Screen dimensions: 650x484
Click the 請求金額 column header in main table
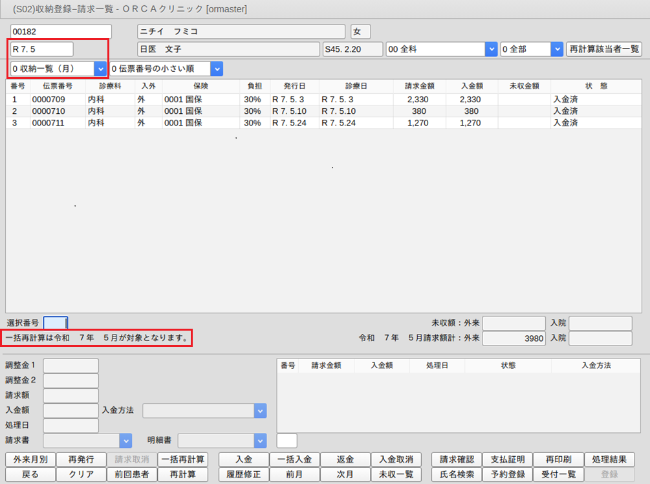pos(422,86)
